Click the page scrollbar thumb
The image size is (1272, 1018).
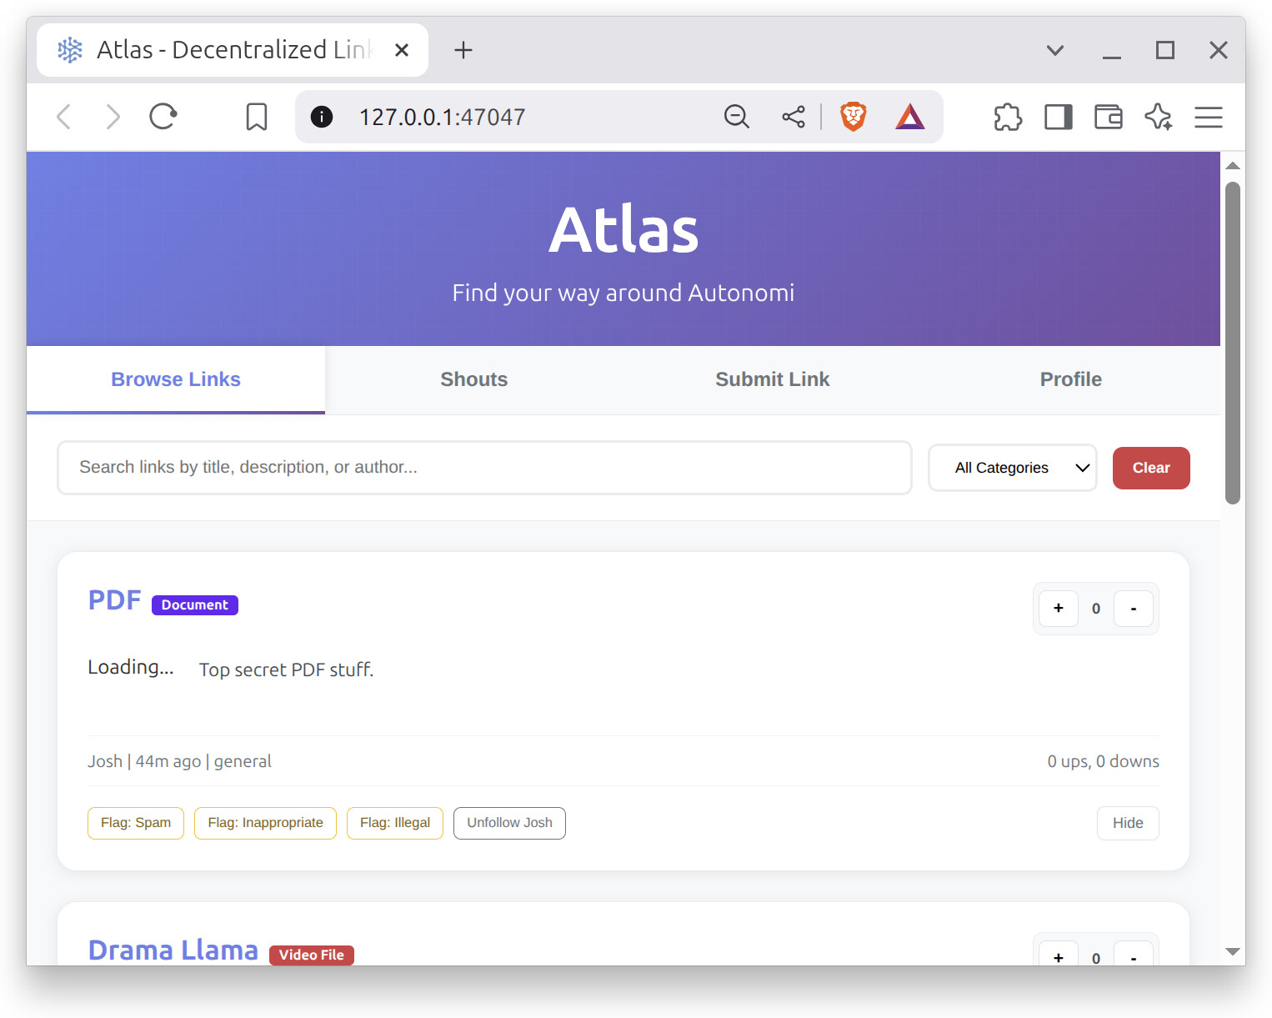click(1233, 343)
